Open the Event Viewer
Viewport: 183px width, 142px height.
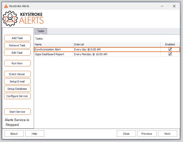[17, 74]
